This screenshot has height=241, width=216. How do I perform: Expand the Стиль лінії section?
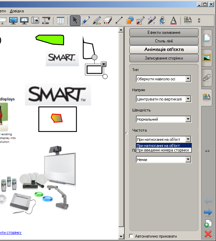pyautogui.click(x=164, y=41)
